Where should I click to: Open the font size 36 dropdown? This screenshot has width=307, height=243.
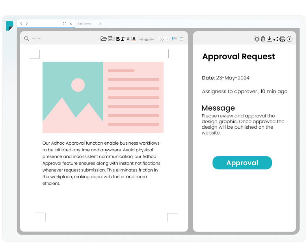[164, 39]
